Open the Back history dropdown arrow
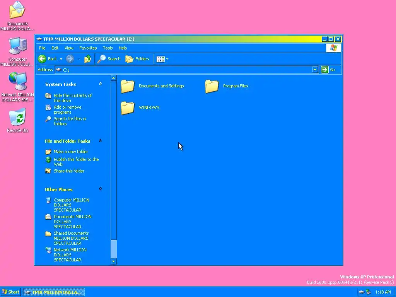This screenshot has height=297, width=396. [61, 59]
